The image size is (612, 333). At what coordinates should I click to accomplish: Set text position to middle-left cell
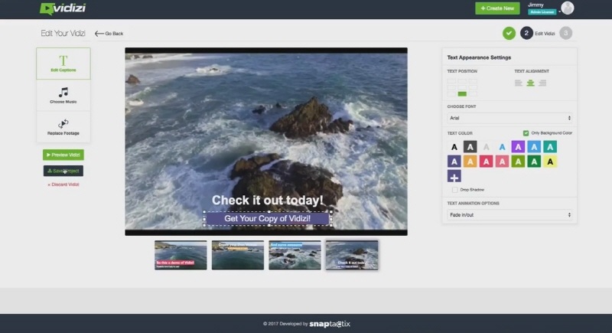coord(451,87)
